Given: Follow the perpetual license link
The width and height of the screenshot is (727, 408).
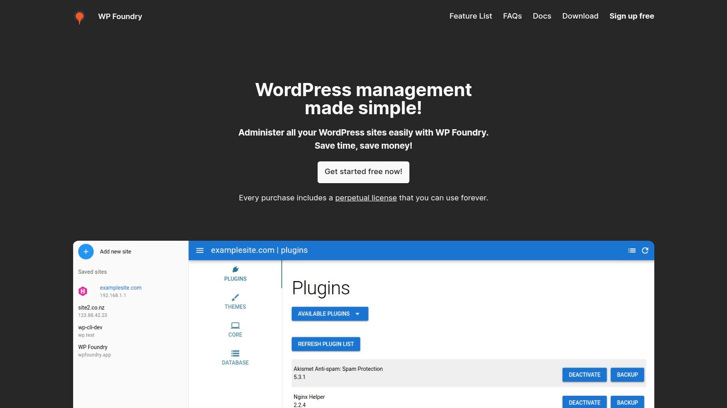Looking at the screenshot, I should click(366, 198).
